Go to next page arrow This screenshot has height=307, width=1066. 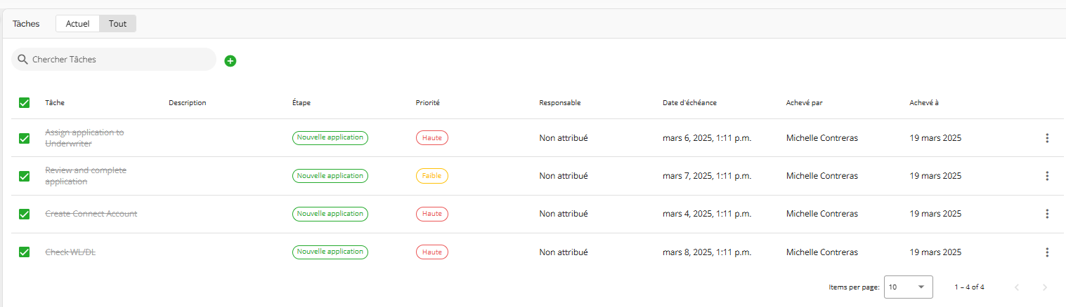click(1044, 287)
